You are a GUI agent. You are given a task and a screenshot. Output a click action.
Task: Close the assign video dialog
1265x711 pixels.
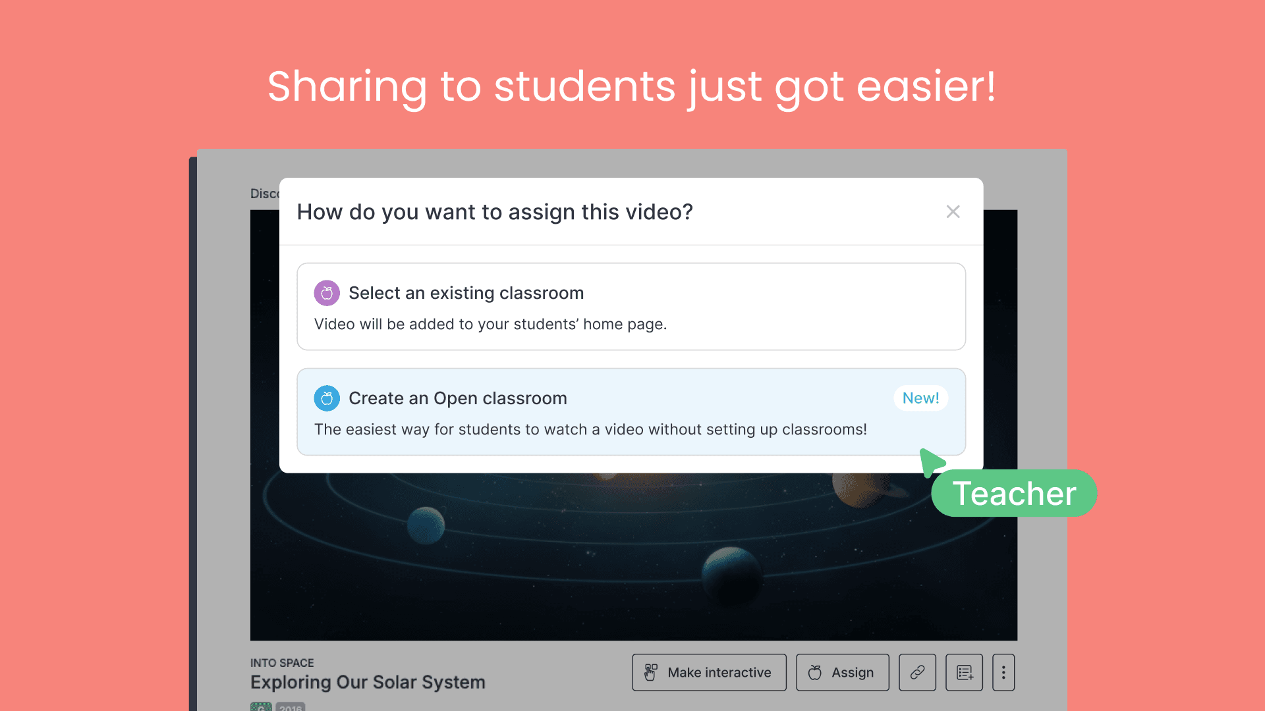pos(953,212)
